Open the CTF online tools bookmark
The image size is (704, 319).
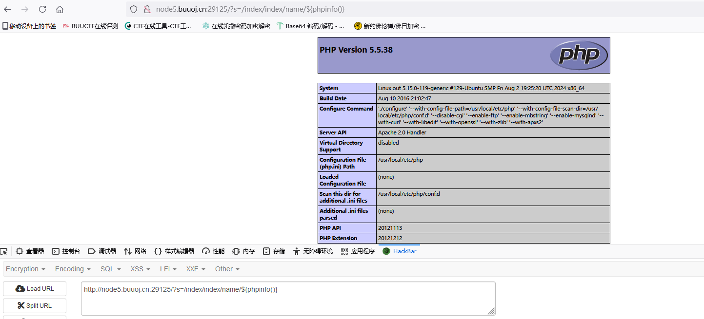tap(159, 26)
